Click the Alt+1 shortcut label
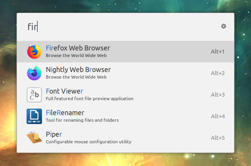251x166 pixels. pos(218,52)
